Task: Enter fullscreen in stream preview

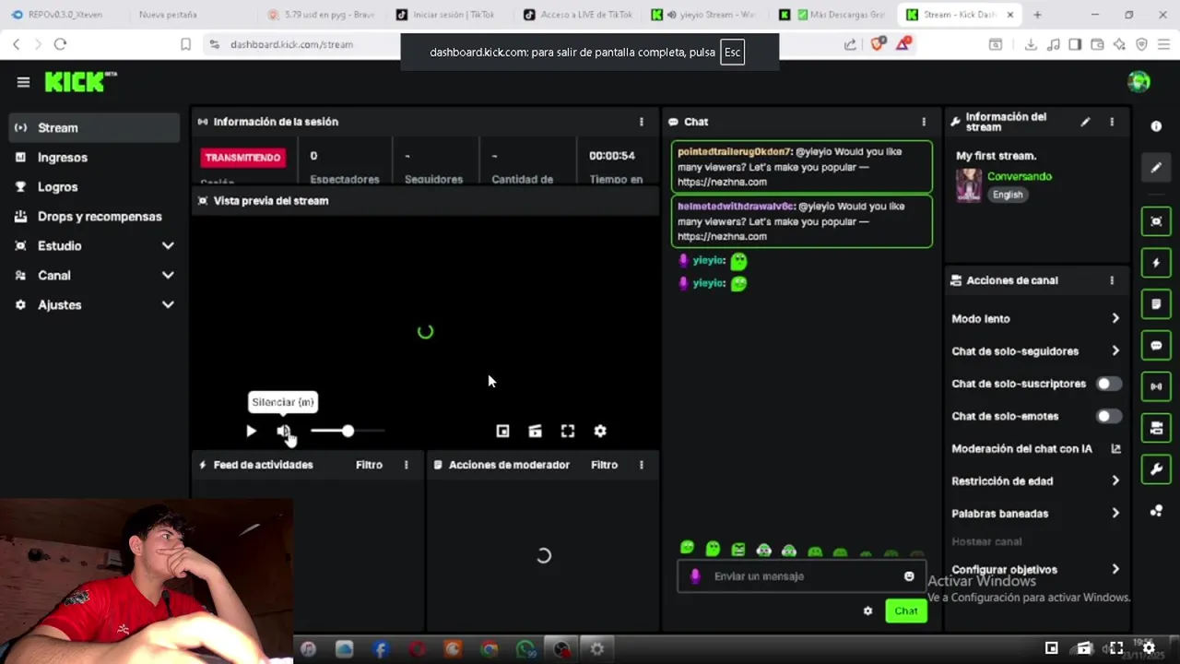Action: (x=568, y=431)
